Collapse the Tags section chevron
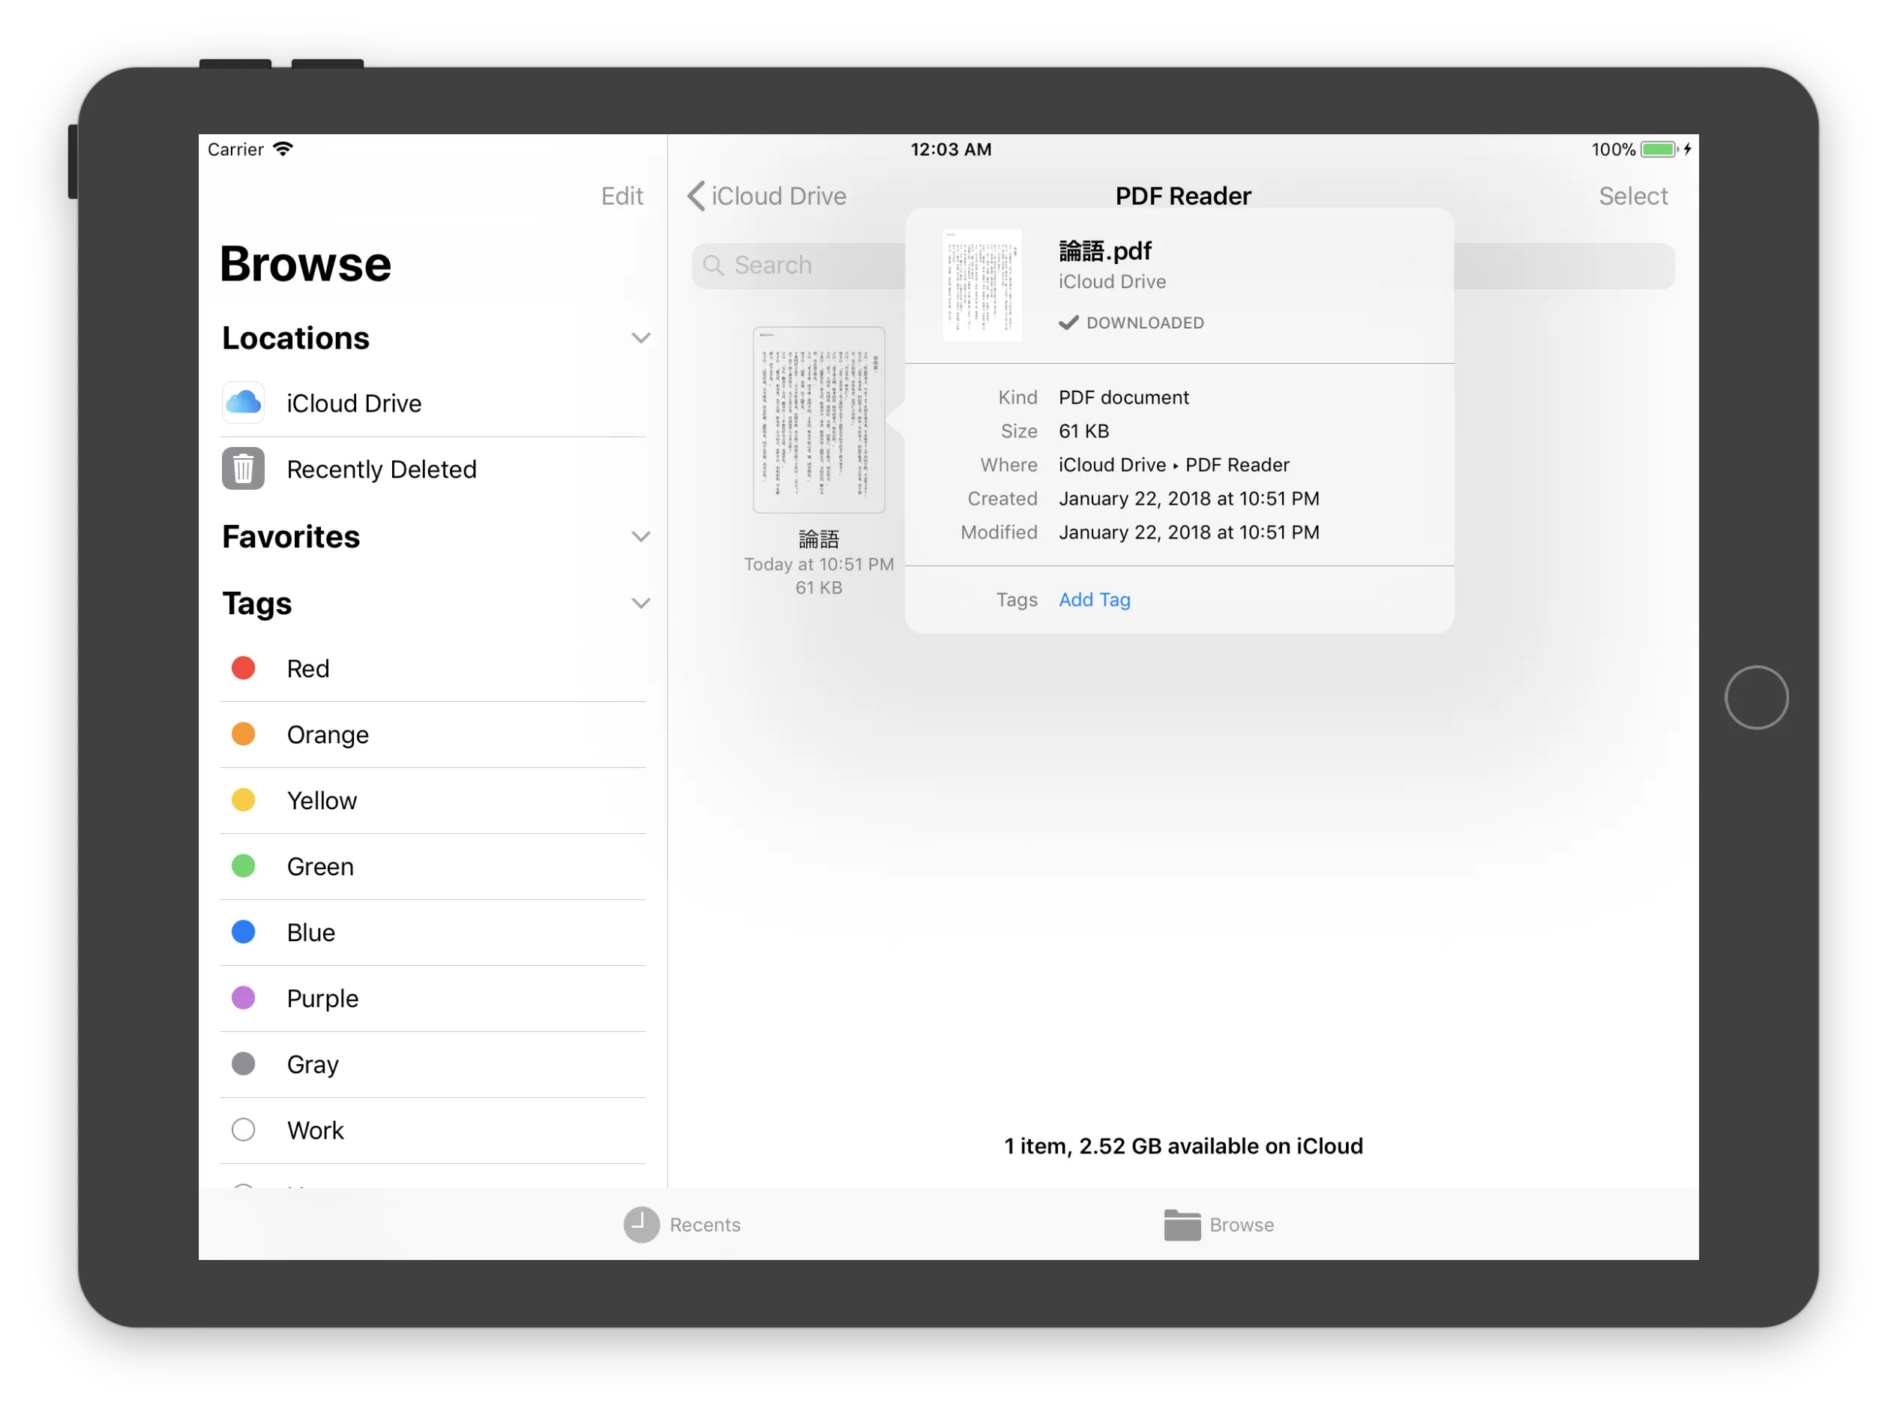 pos(640,603)
